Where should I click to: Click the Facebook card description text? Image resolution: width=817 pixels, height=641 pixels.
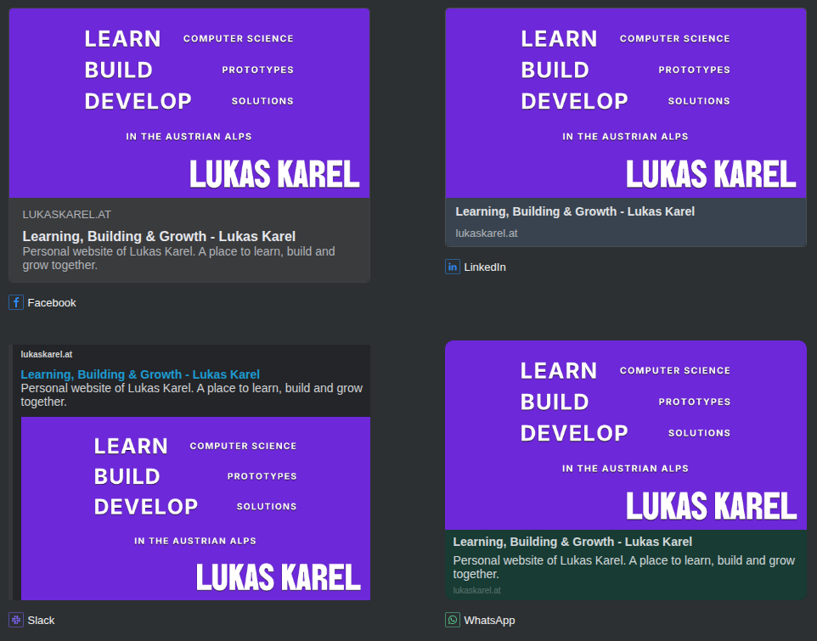[x=178, y=258]
